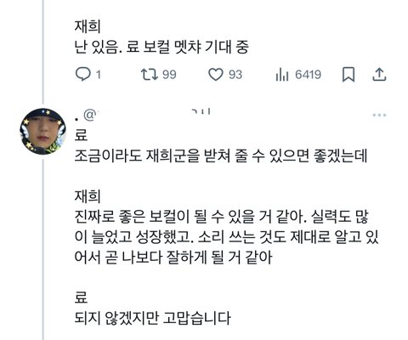408x340 pixels.
Task: Click the line 어서 곧 나보다 잘하게
Action: click(173, 258)
